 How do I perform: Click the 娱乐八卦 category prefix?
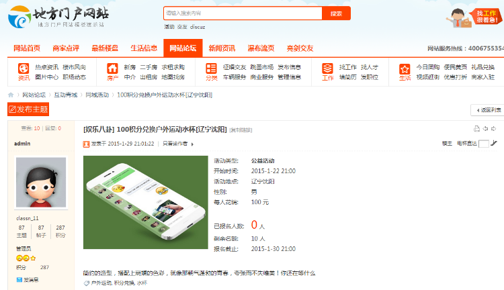click(99, 130)
